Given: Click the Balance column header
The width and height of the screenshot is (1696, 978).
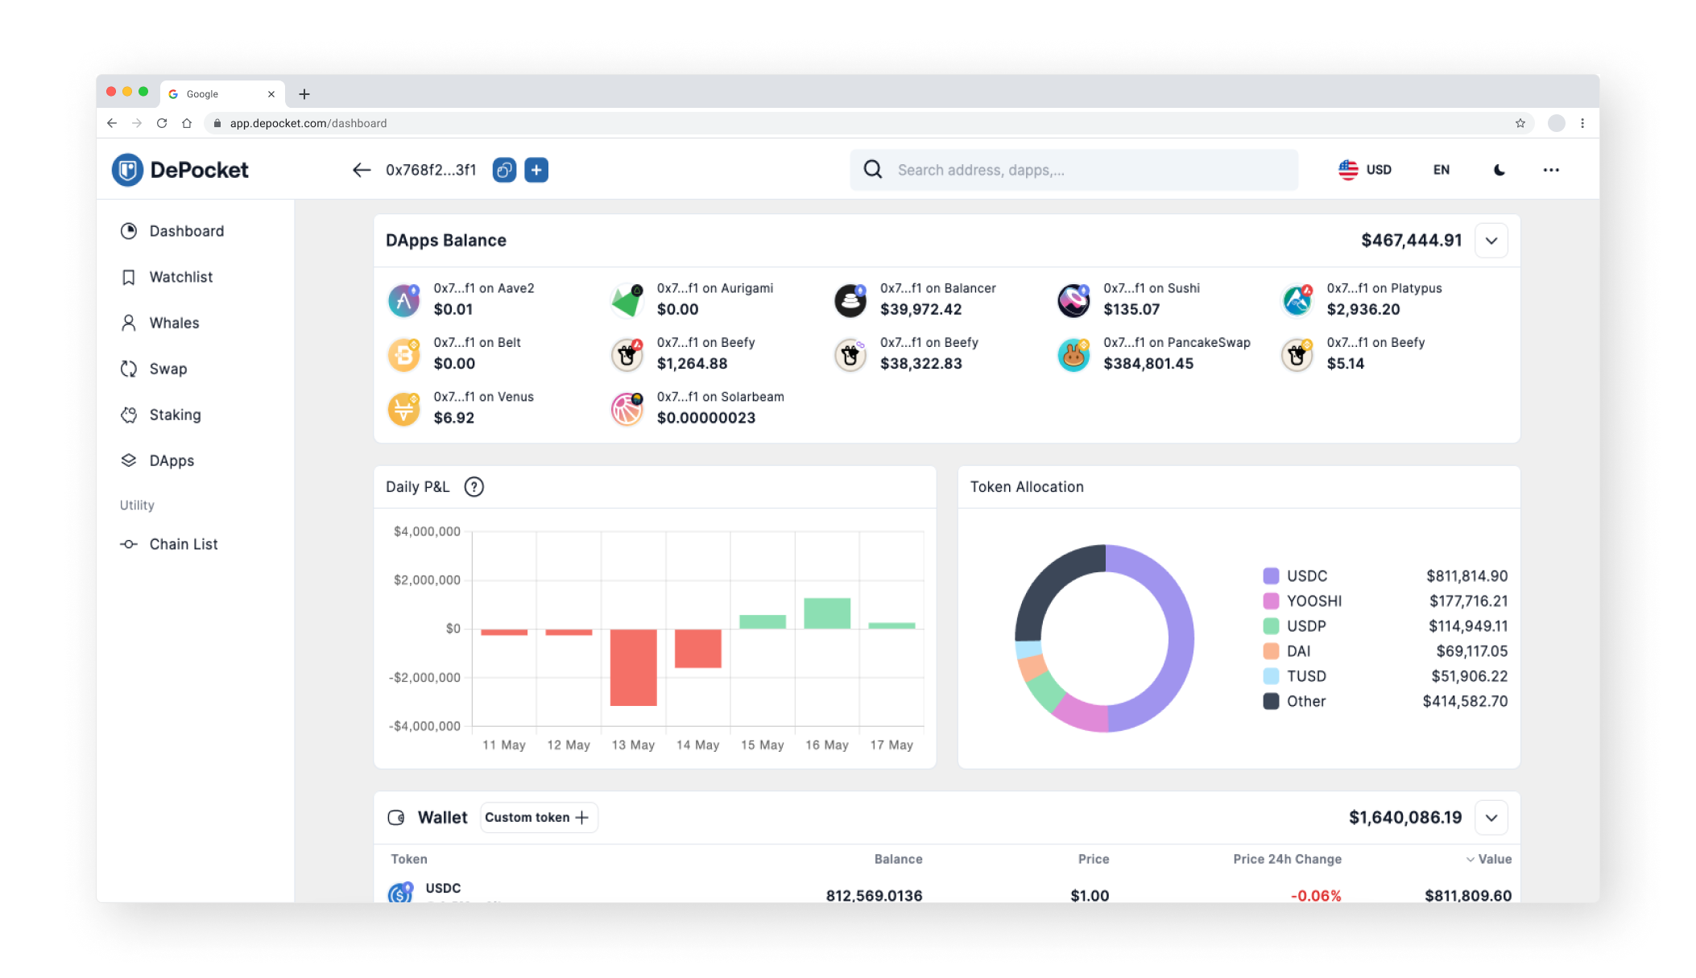Looking at the screenshot, I should [x=898, y=859].
